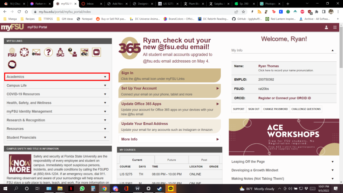Click the SUPPORT button
The image size is (343, 193).
238,109
